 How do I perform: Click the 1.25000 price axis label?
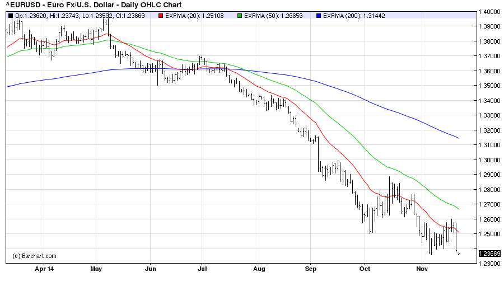[489, 234]
